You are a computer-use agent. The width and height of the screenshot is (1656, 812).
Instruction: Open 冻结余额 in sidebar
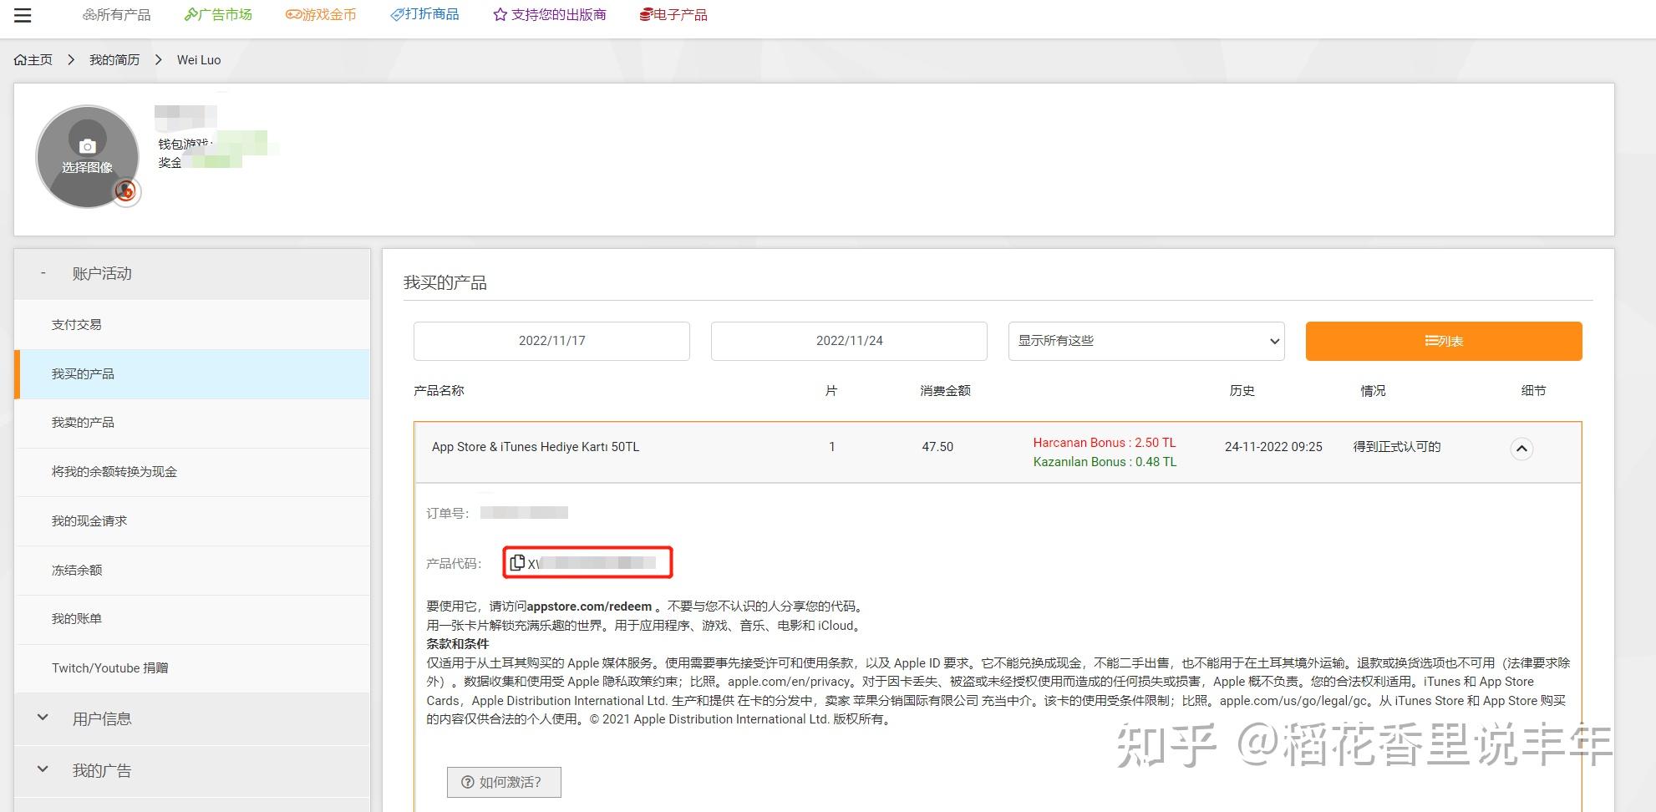(191, 571)
